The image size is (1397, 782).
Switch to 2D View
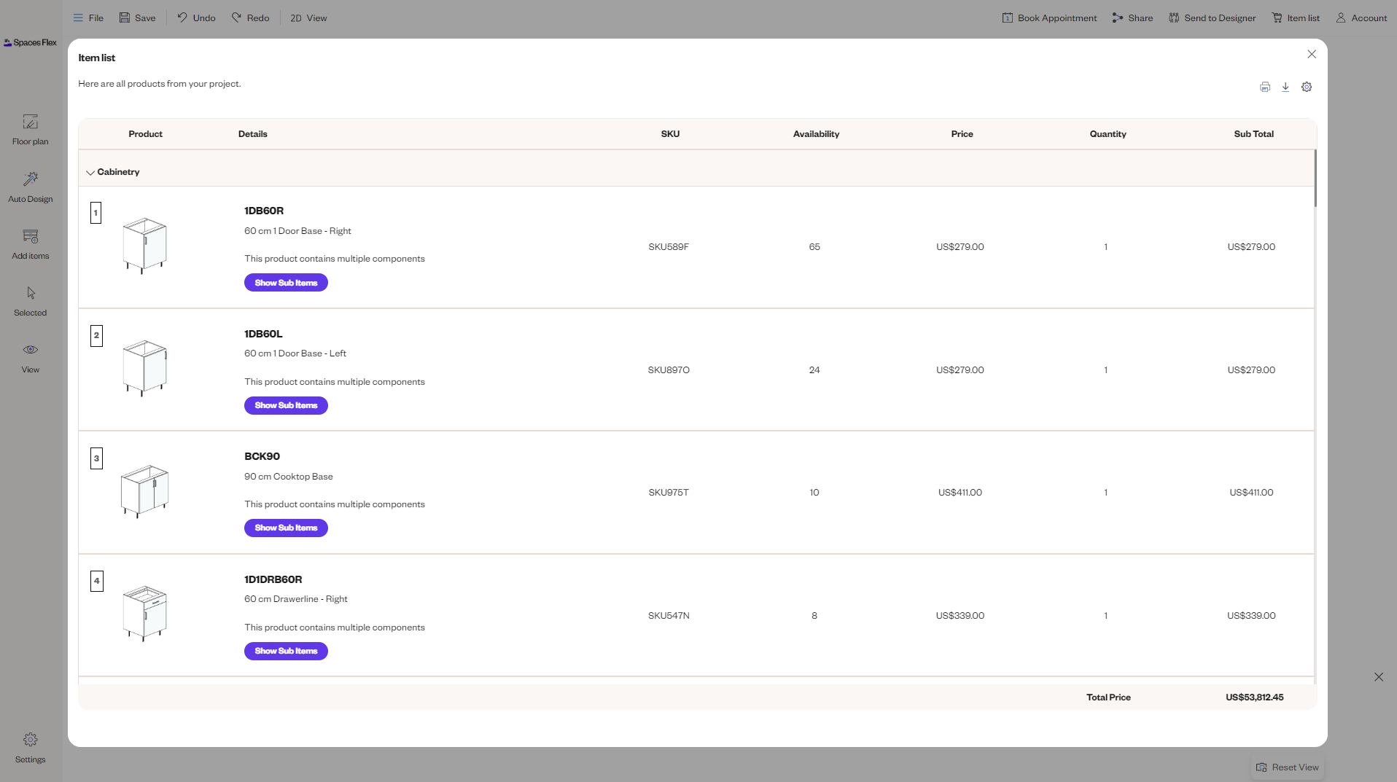(307, 17)
